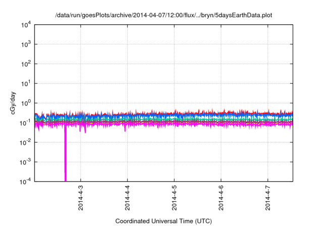
Task: Click the 2014-4-3 date tick label
Action: (x=81, y=198)
